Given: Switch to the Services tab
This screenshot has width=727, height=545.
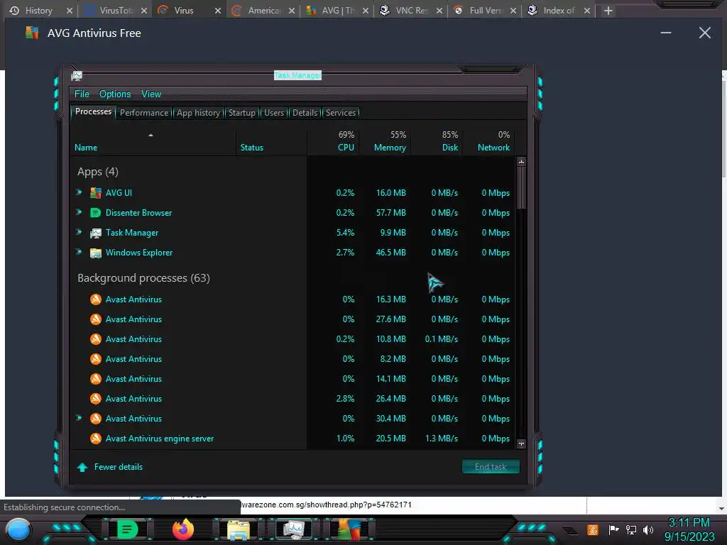Looking at the screenshot, I should (x=340, y=113).
